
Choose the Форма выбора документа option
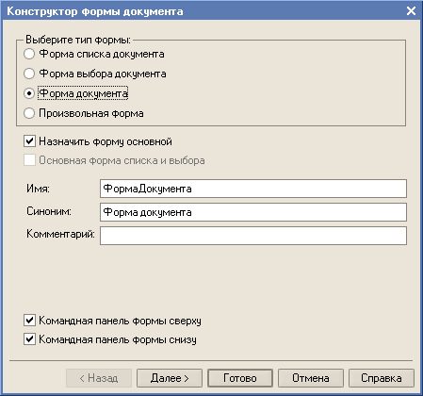pyautogui.click(x=29, y=74)
